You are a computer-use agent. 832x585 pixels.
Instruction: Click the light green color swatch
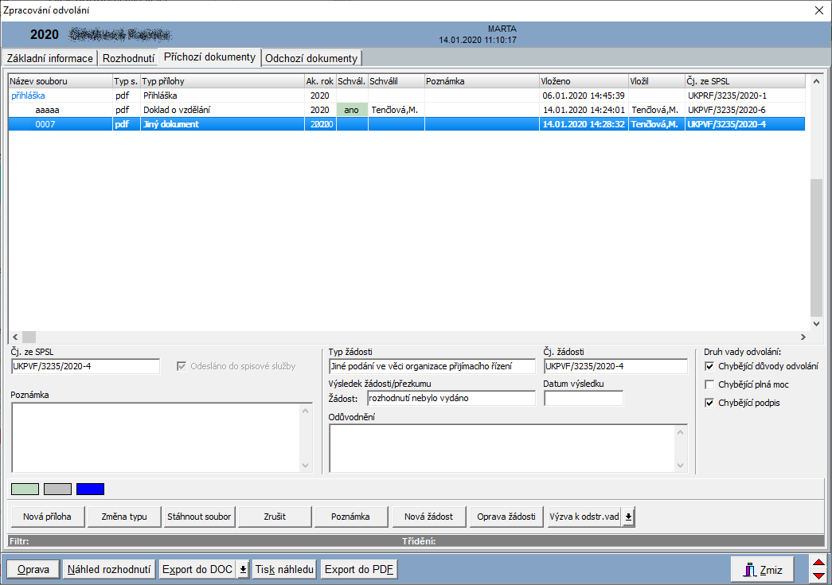pos(25,489)
